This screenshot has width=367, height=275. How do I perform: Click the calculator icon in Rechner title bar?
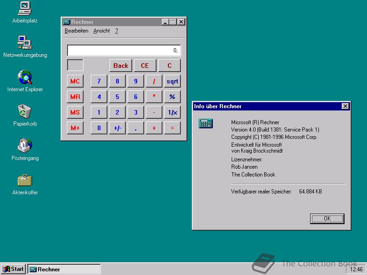[67, 22]
